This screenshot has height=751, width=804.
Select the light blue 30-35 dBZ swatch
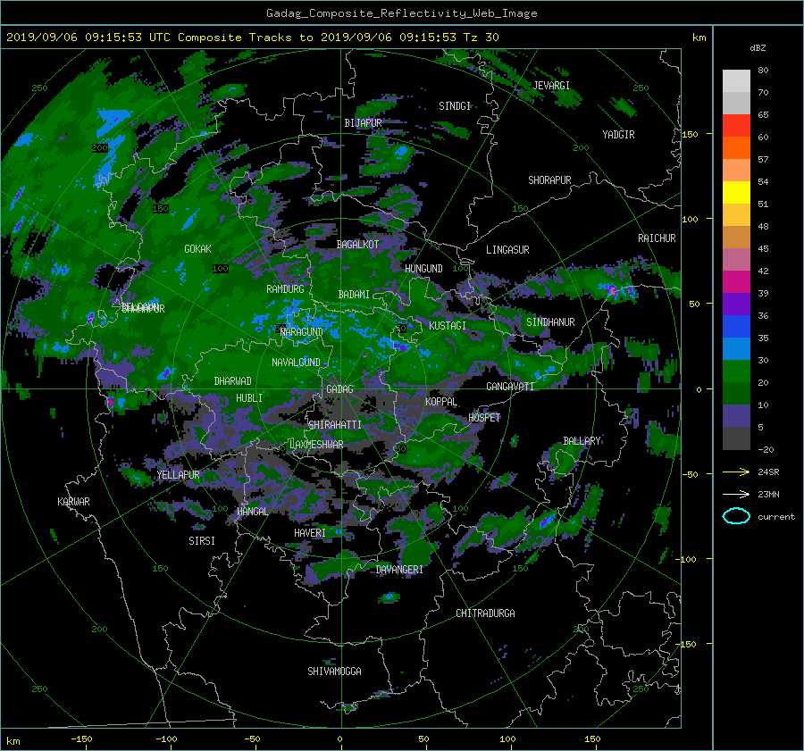coord(736,349)
